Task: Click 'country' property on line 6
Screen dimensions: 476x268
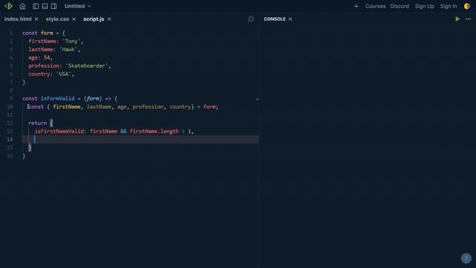Action: coord(39,74)
